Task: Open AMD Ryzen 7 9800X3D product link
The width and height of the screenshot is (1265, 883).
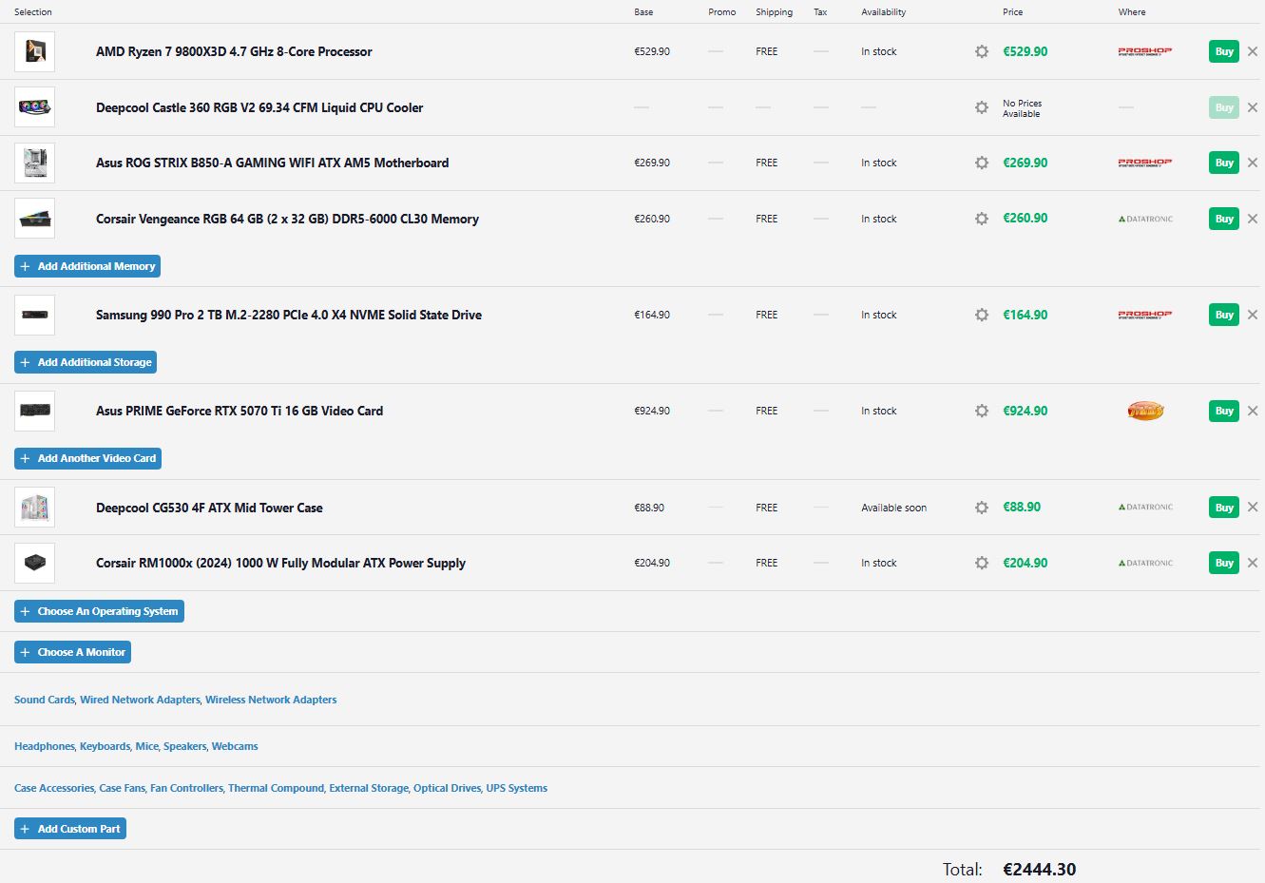Action: pyautogui.click(x=234, y=51)
